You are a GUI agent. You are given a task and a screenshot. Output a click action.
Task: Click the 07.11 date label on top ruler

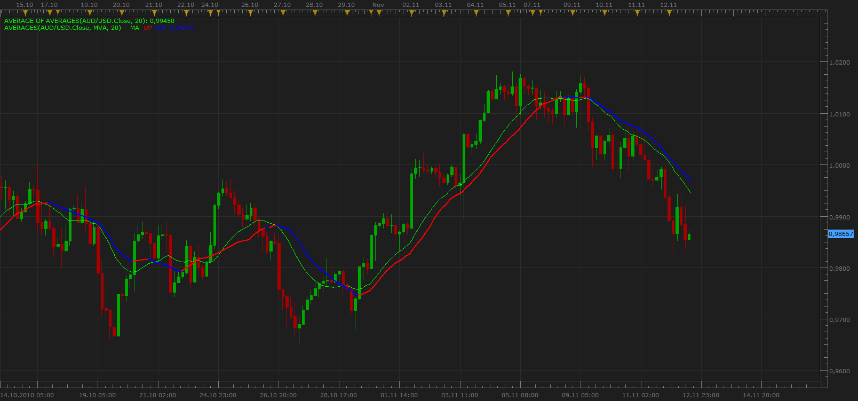click(532, 5)
